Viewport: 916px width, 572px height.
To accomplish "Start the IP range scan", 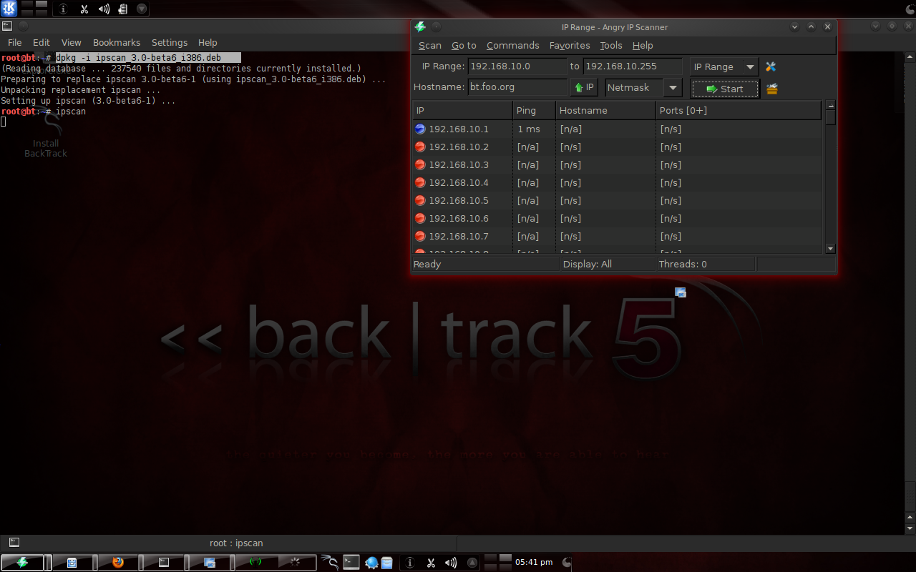I will point(724,89).
